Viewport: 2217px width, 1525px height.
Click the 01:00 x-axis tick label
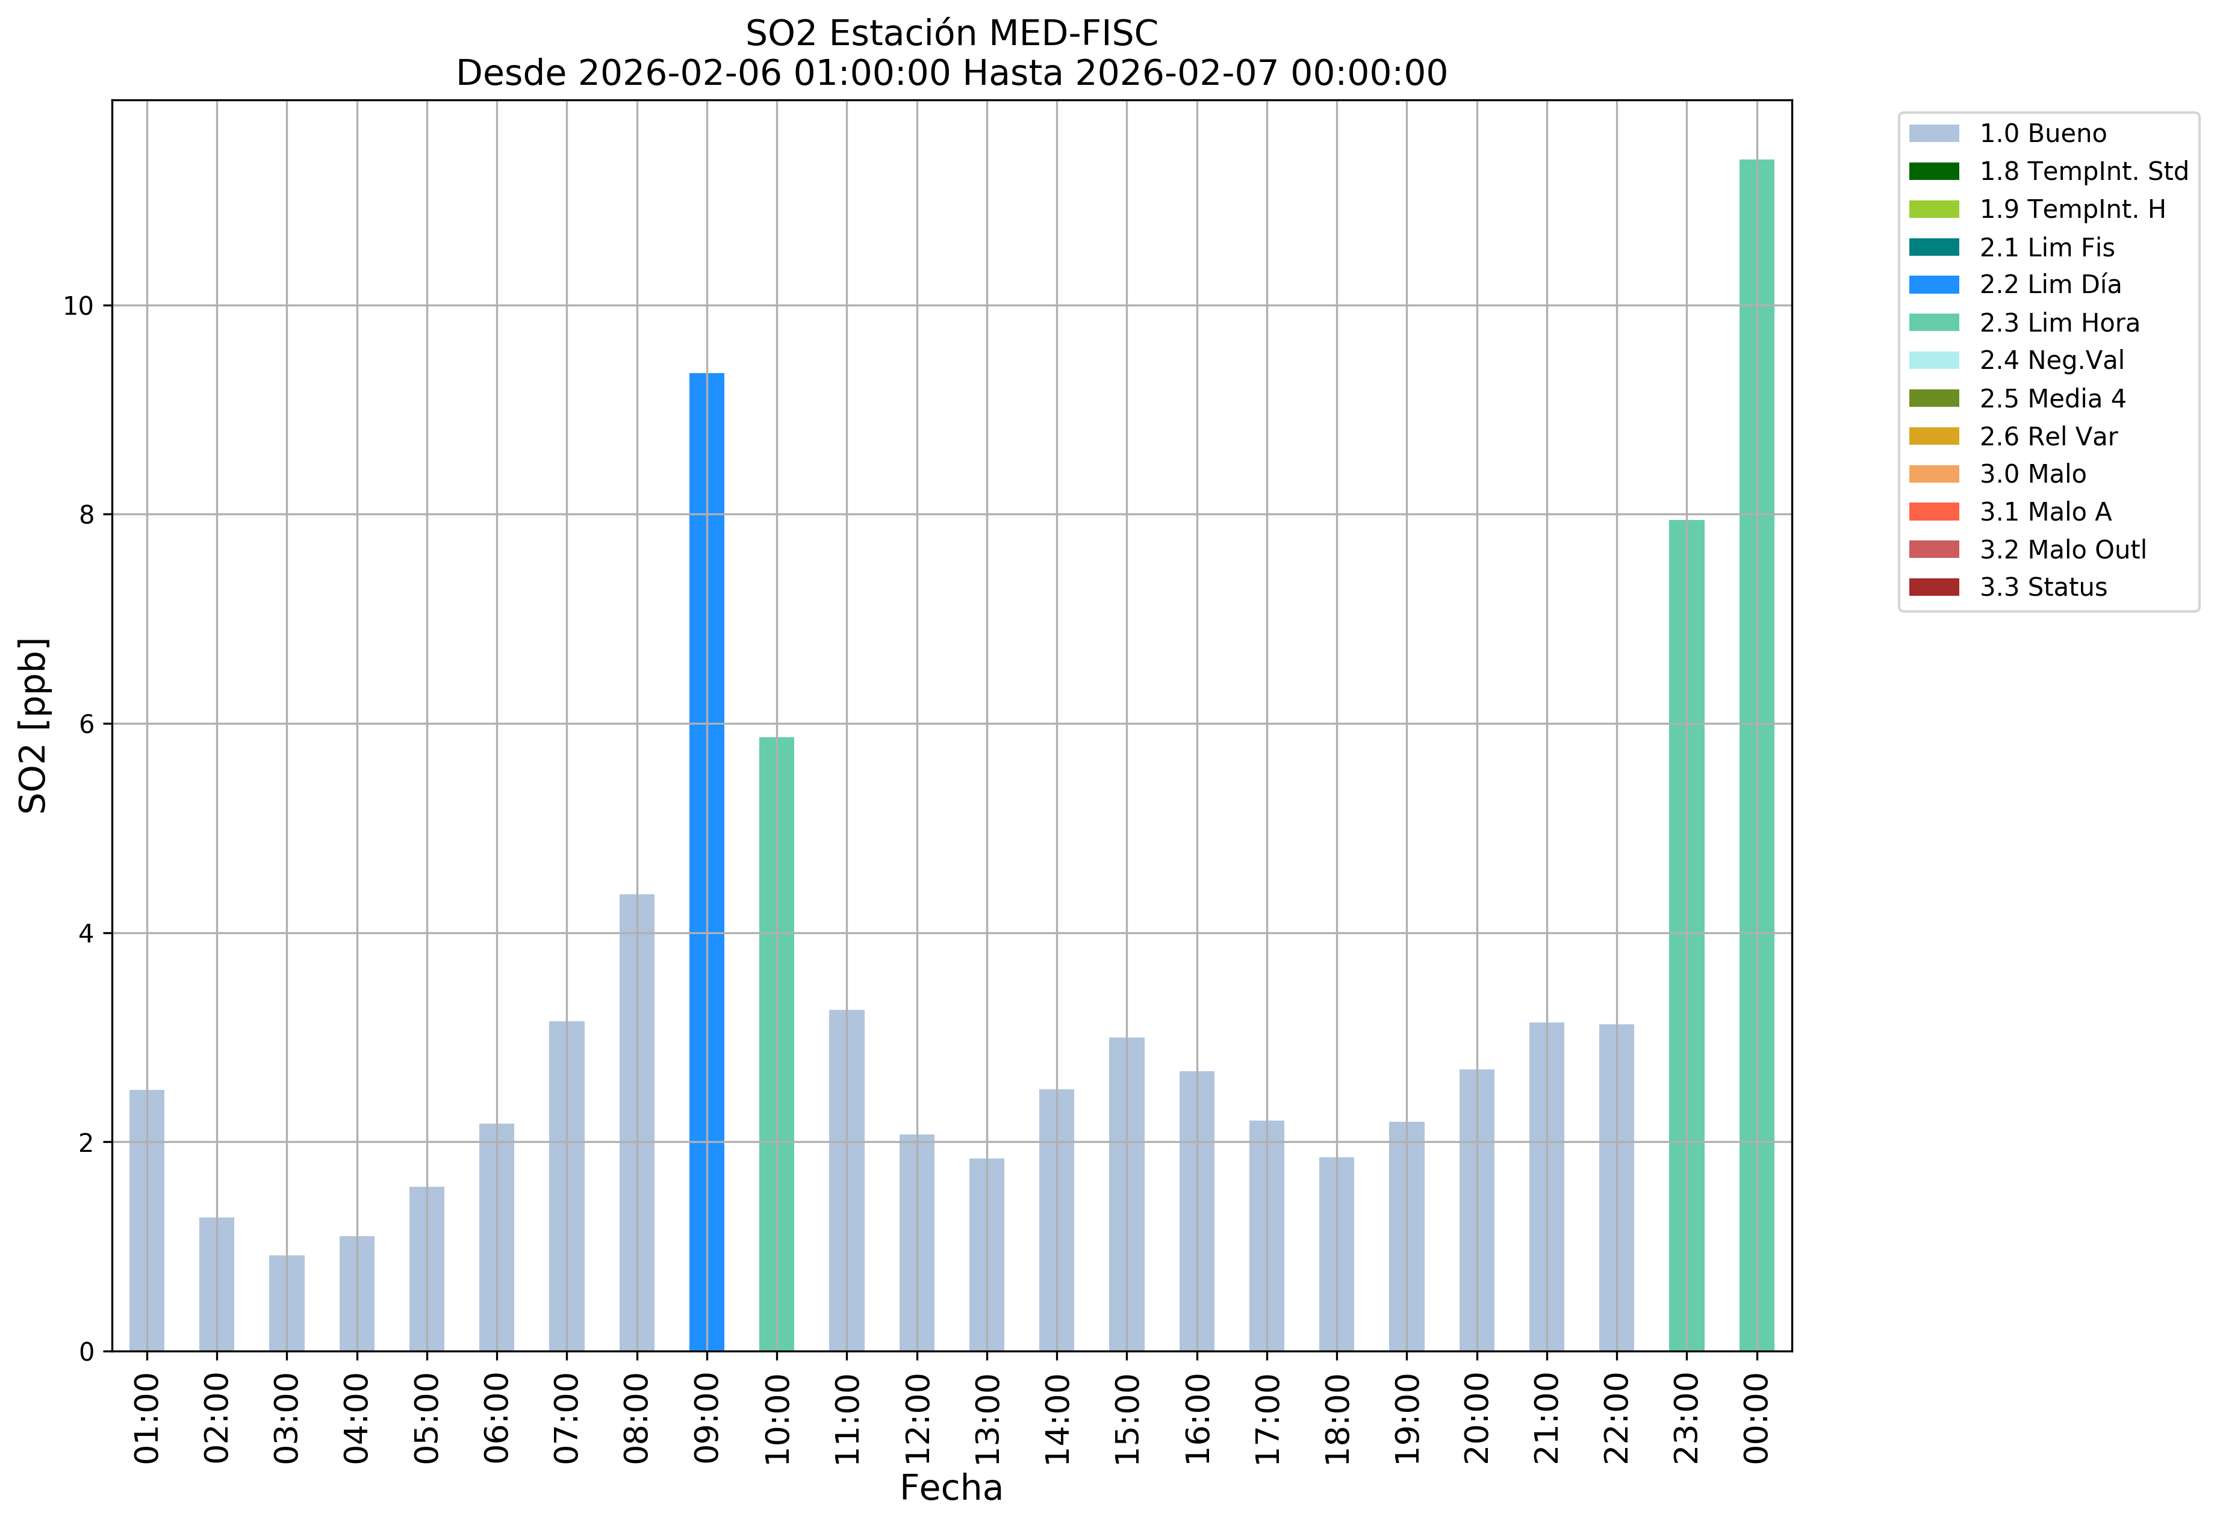pyautogui.click(x=148, y=1419)
